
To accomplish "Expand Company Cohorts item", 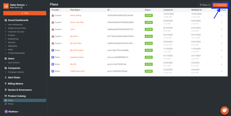I will (x=16, y=72).
